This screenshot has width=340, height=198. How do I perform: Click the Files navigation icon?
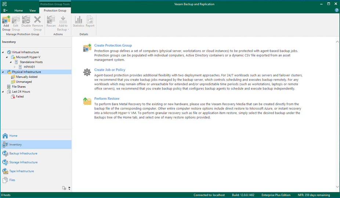[x=5, y=180]
